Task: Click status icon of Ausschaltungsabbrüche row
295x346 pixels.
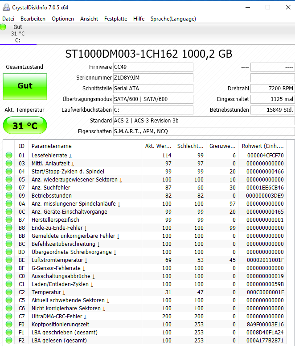Action: tap(9, 276)
